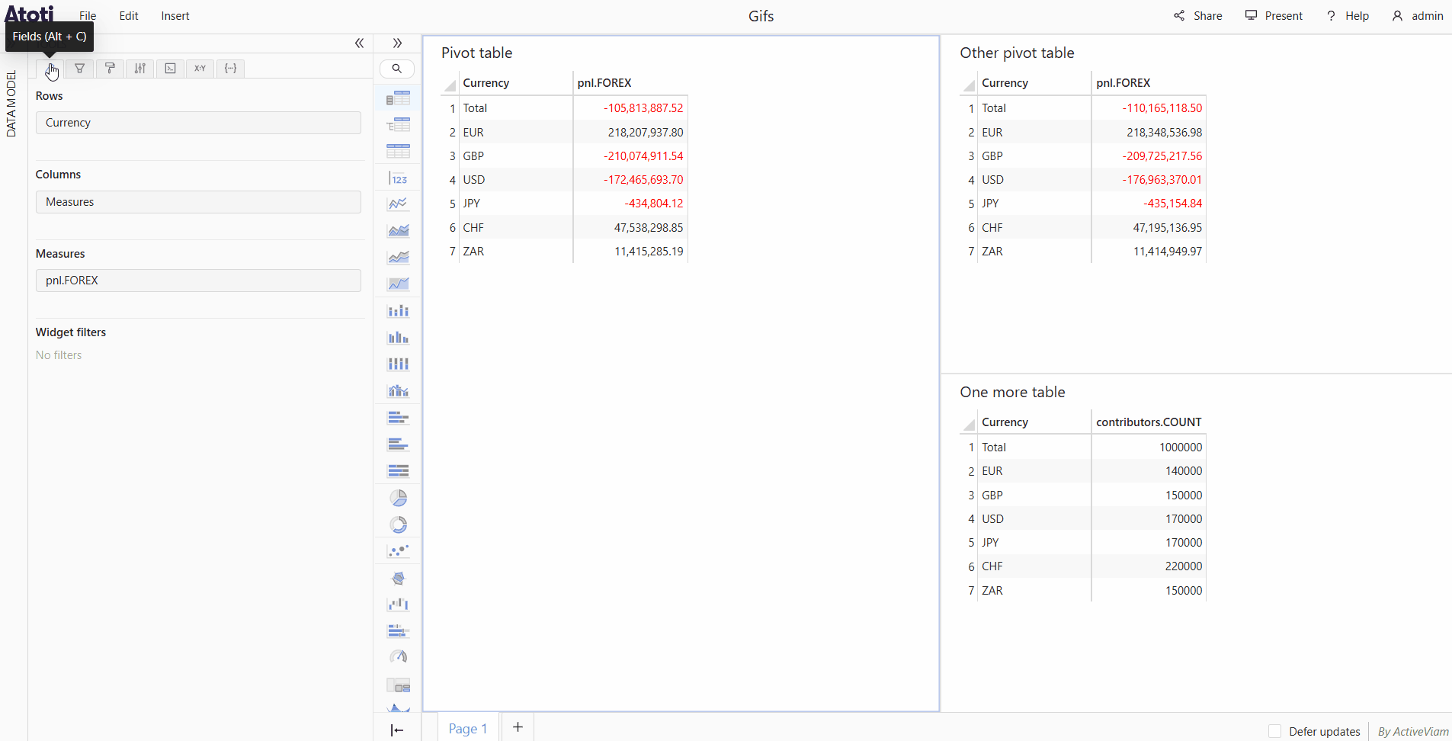
Task: Choose the scatter plot widget
Action: pos(398,551)
